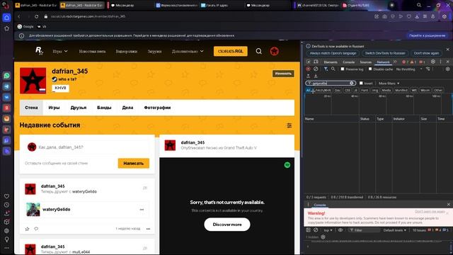This screenshot has height=255, width=453.
Task: Click the dafrian_345 profile picture
Action: pos(33,81)
